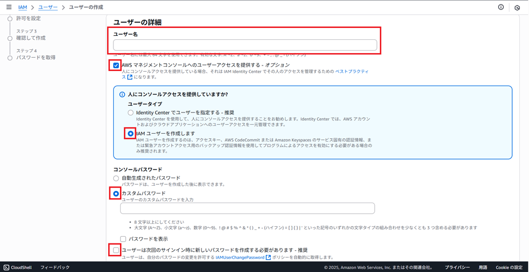Click external link icon beside ベストプラクティス
Image resolution: width=529 pixels, height=272 pixels.
tap(130, 77)
